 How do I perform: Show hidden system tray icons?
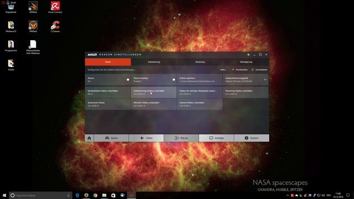(x=288, y=195)
